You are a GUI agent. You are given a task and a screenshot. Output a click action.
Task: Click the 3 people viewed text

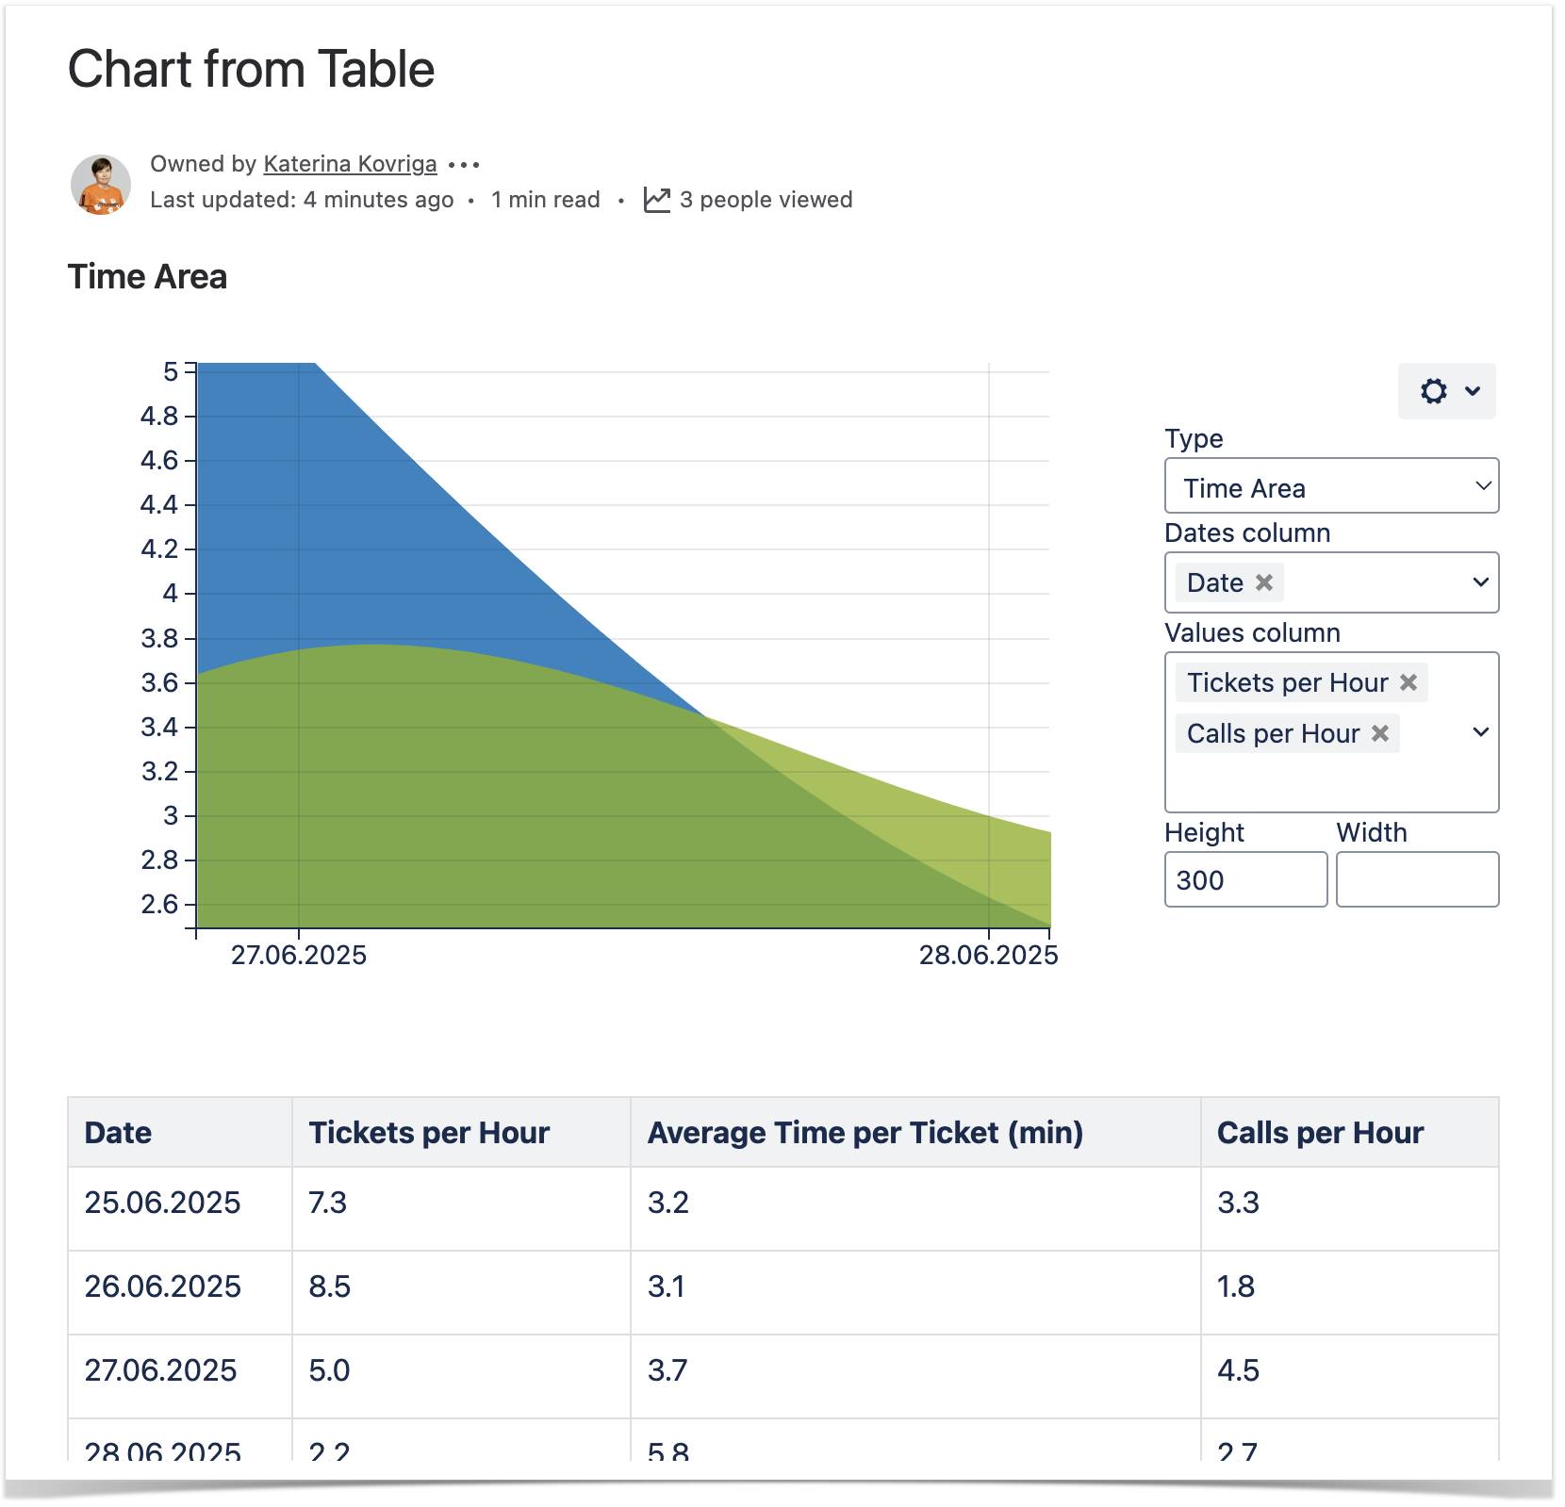point(766,200)
